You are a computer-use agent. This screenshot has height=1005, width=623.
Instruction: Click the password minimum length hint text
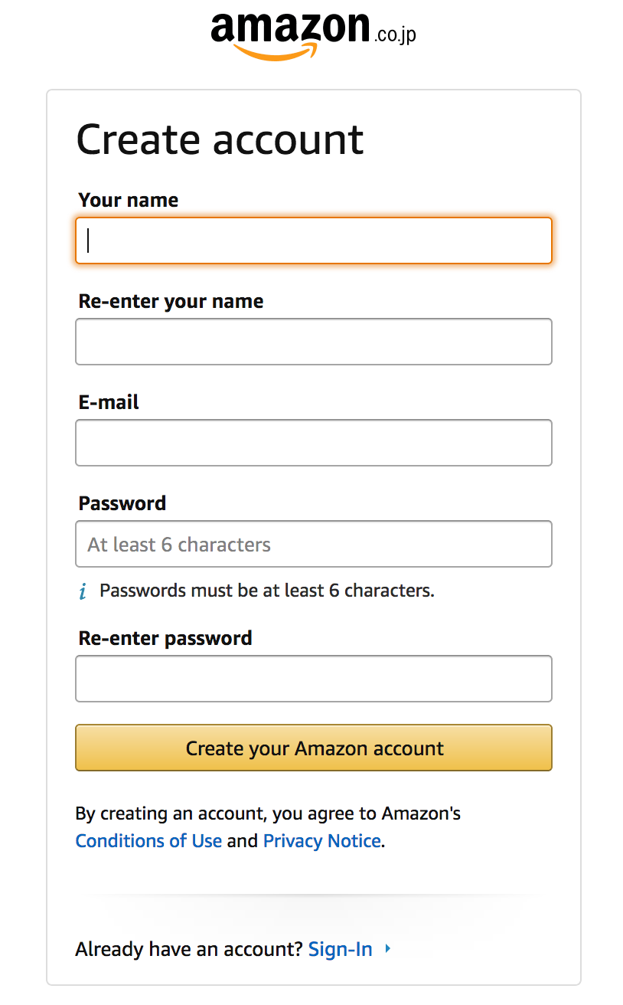click(x=266, y=591)
